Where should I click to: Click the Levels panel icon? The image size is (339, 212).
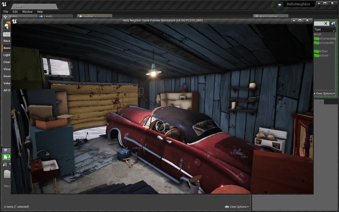pos(41,16)
